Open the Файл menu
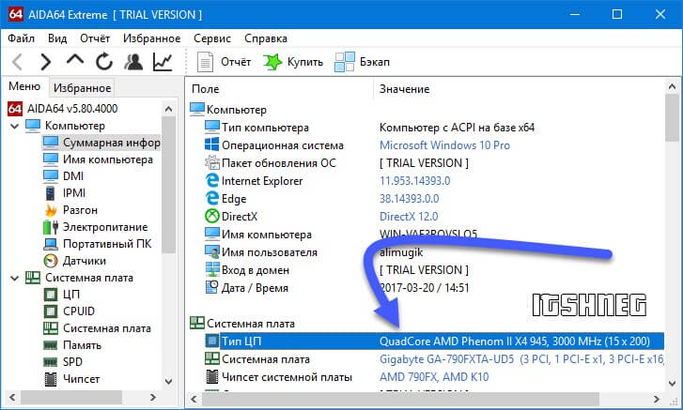The image size is (683, 410). 22,38
